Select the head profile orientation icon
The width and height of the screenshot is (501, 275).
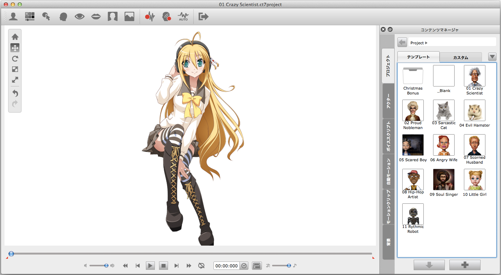pyautogui.click(x=63, y=16)
